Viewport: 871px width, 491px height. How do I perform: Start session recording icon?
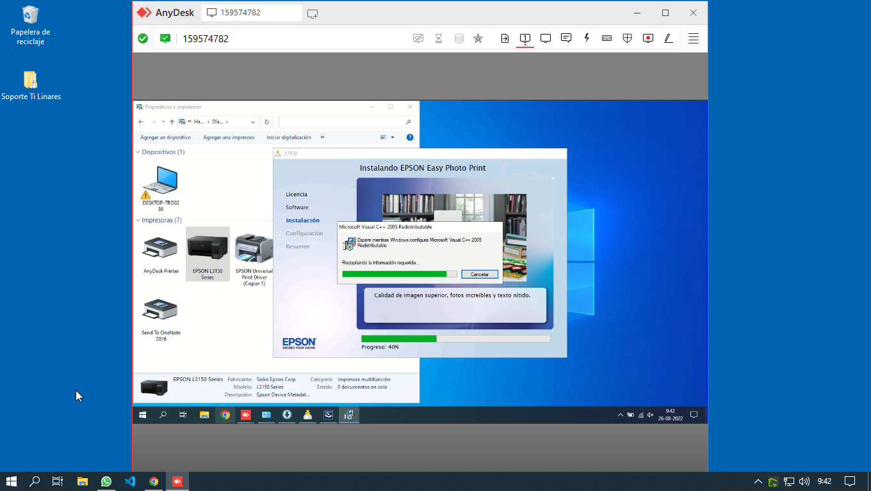(648, 38)
